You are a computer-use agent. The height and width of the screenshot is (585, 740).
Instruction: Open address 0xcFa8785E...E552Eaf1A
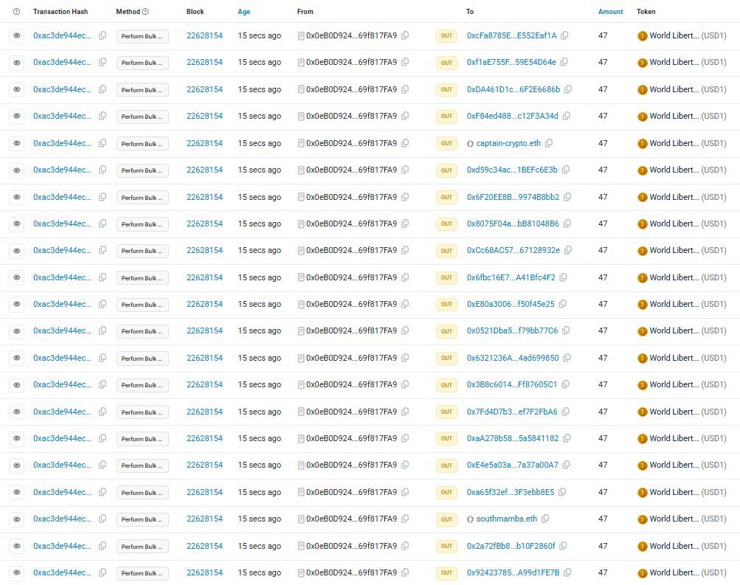tap(511, 35)
